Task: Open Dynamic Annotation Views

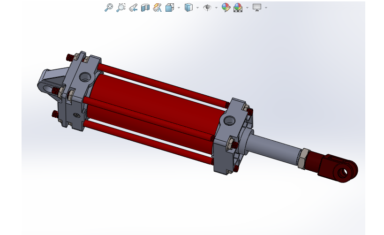Action: (157, 8)
